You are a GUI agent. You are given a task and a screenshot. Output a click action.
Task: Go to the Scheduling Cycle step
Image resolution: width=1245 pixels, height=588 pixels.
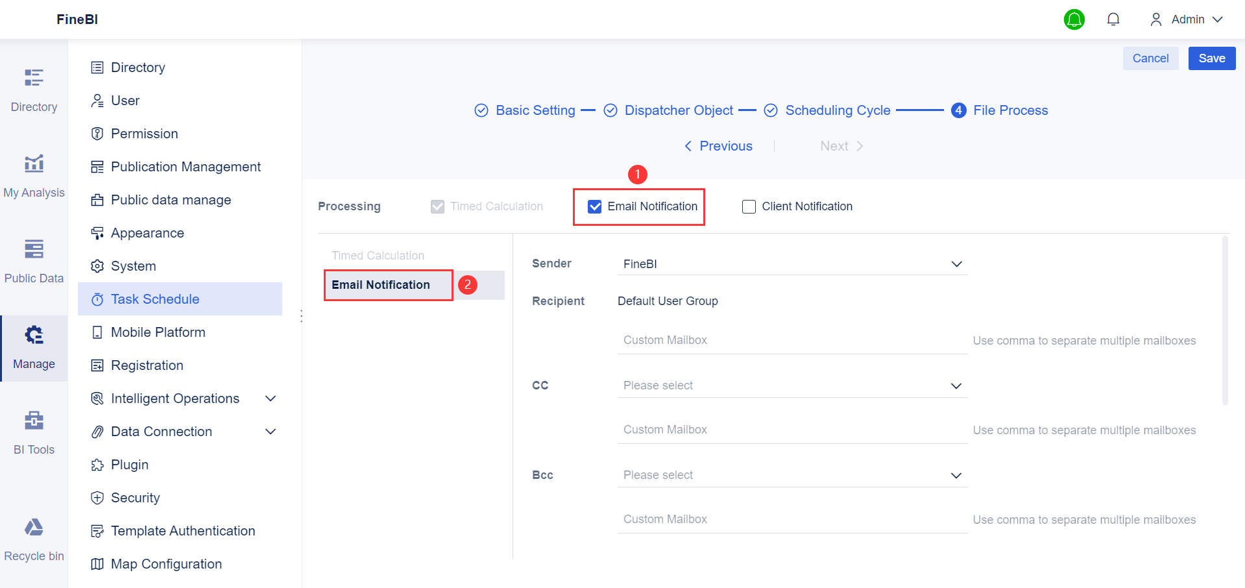(827, 110)
